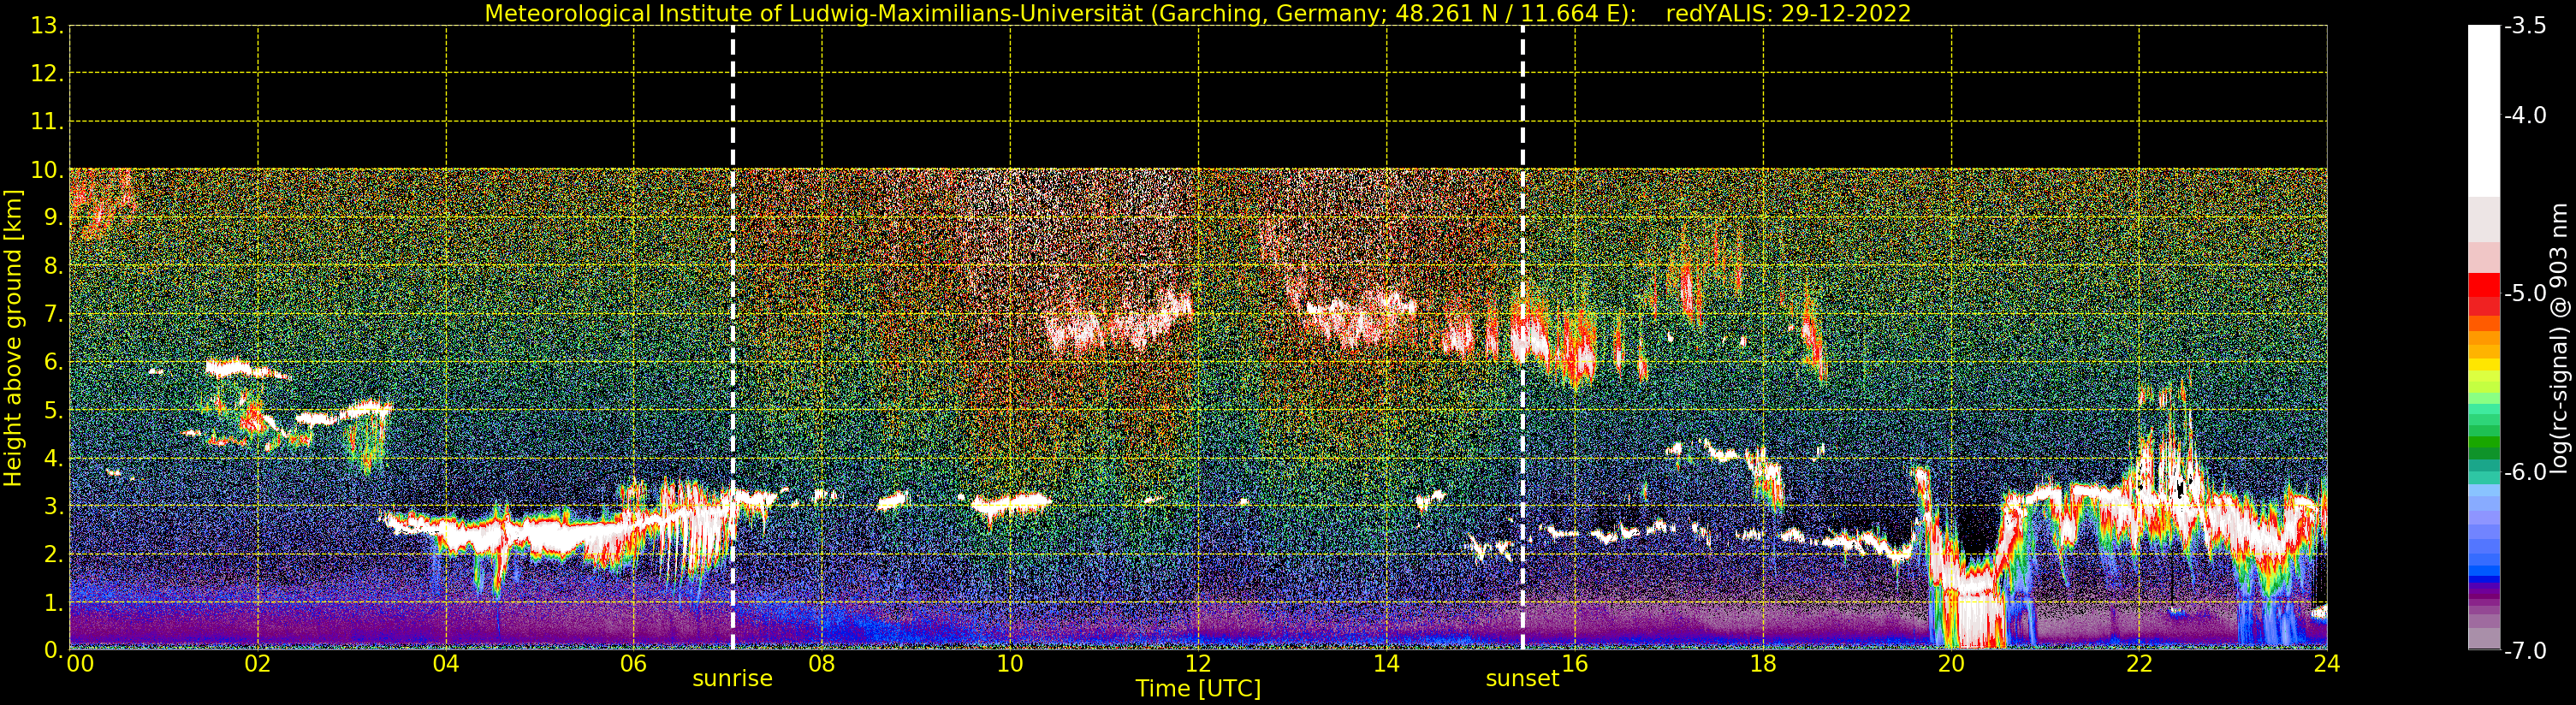This screenshot has width=2576, height=705.
Task: Click time axis tick label 00
Action: click(x=80, y=664)
